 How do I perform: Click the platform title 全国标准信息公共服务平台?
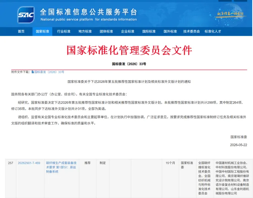[88, 12]
